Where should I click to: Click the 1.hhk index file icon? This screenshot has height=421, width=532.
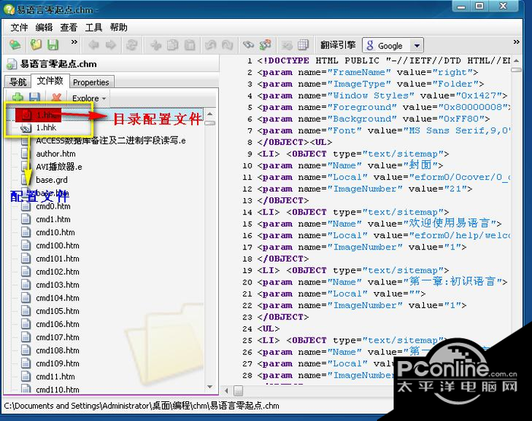tap(26, 128)
